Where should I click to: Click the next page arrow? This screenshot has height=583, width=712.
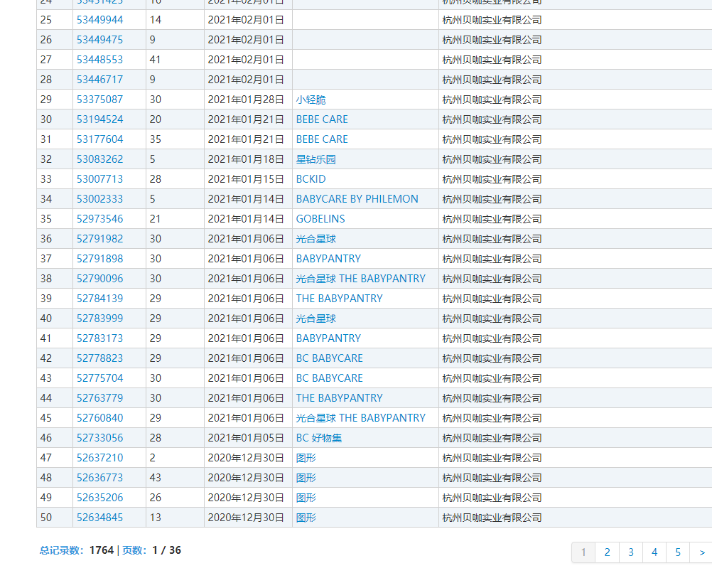pos(701,552)
